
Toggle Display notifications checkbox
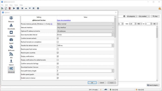pos(58,56)
